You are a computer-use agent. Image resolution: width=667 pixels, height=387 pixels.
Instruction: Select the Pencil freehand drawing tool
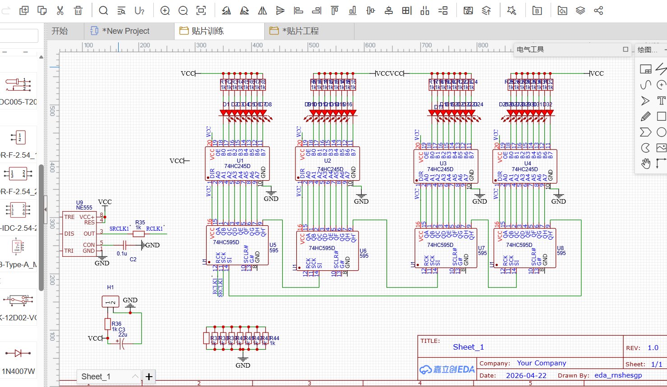click(645, 117)
